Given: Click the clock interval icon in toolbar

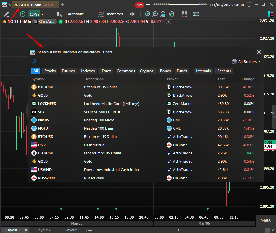Looking at the screenshot, I should click(22, 14).
